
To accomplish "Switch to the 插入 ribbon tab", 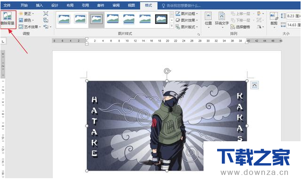I will (x=39, y=6).
